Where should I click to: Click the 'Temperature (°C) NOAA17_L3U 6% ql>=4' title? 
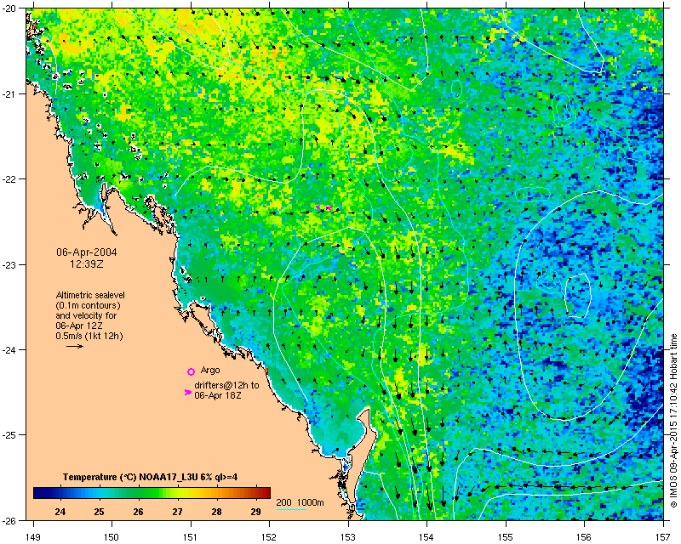(151, 477)
